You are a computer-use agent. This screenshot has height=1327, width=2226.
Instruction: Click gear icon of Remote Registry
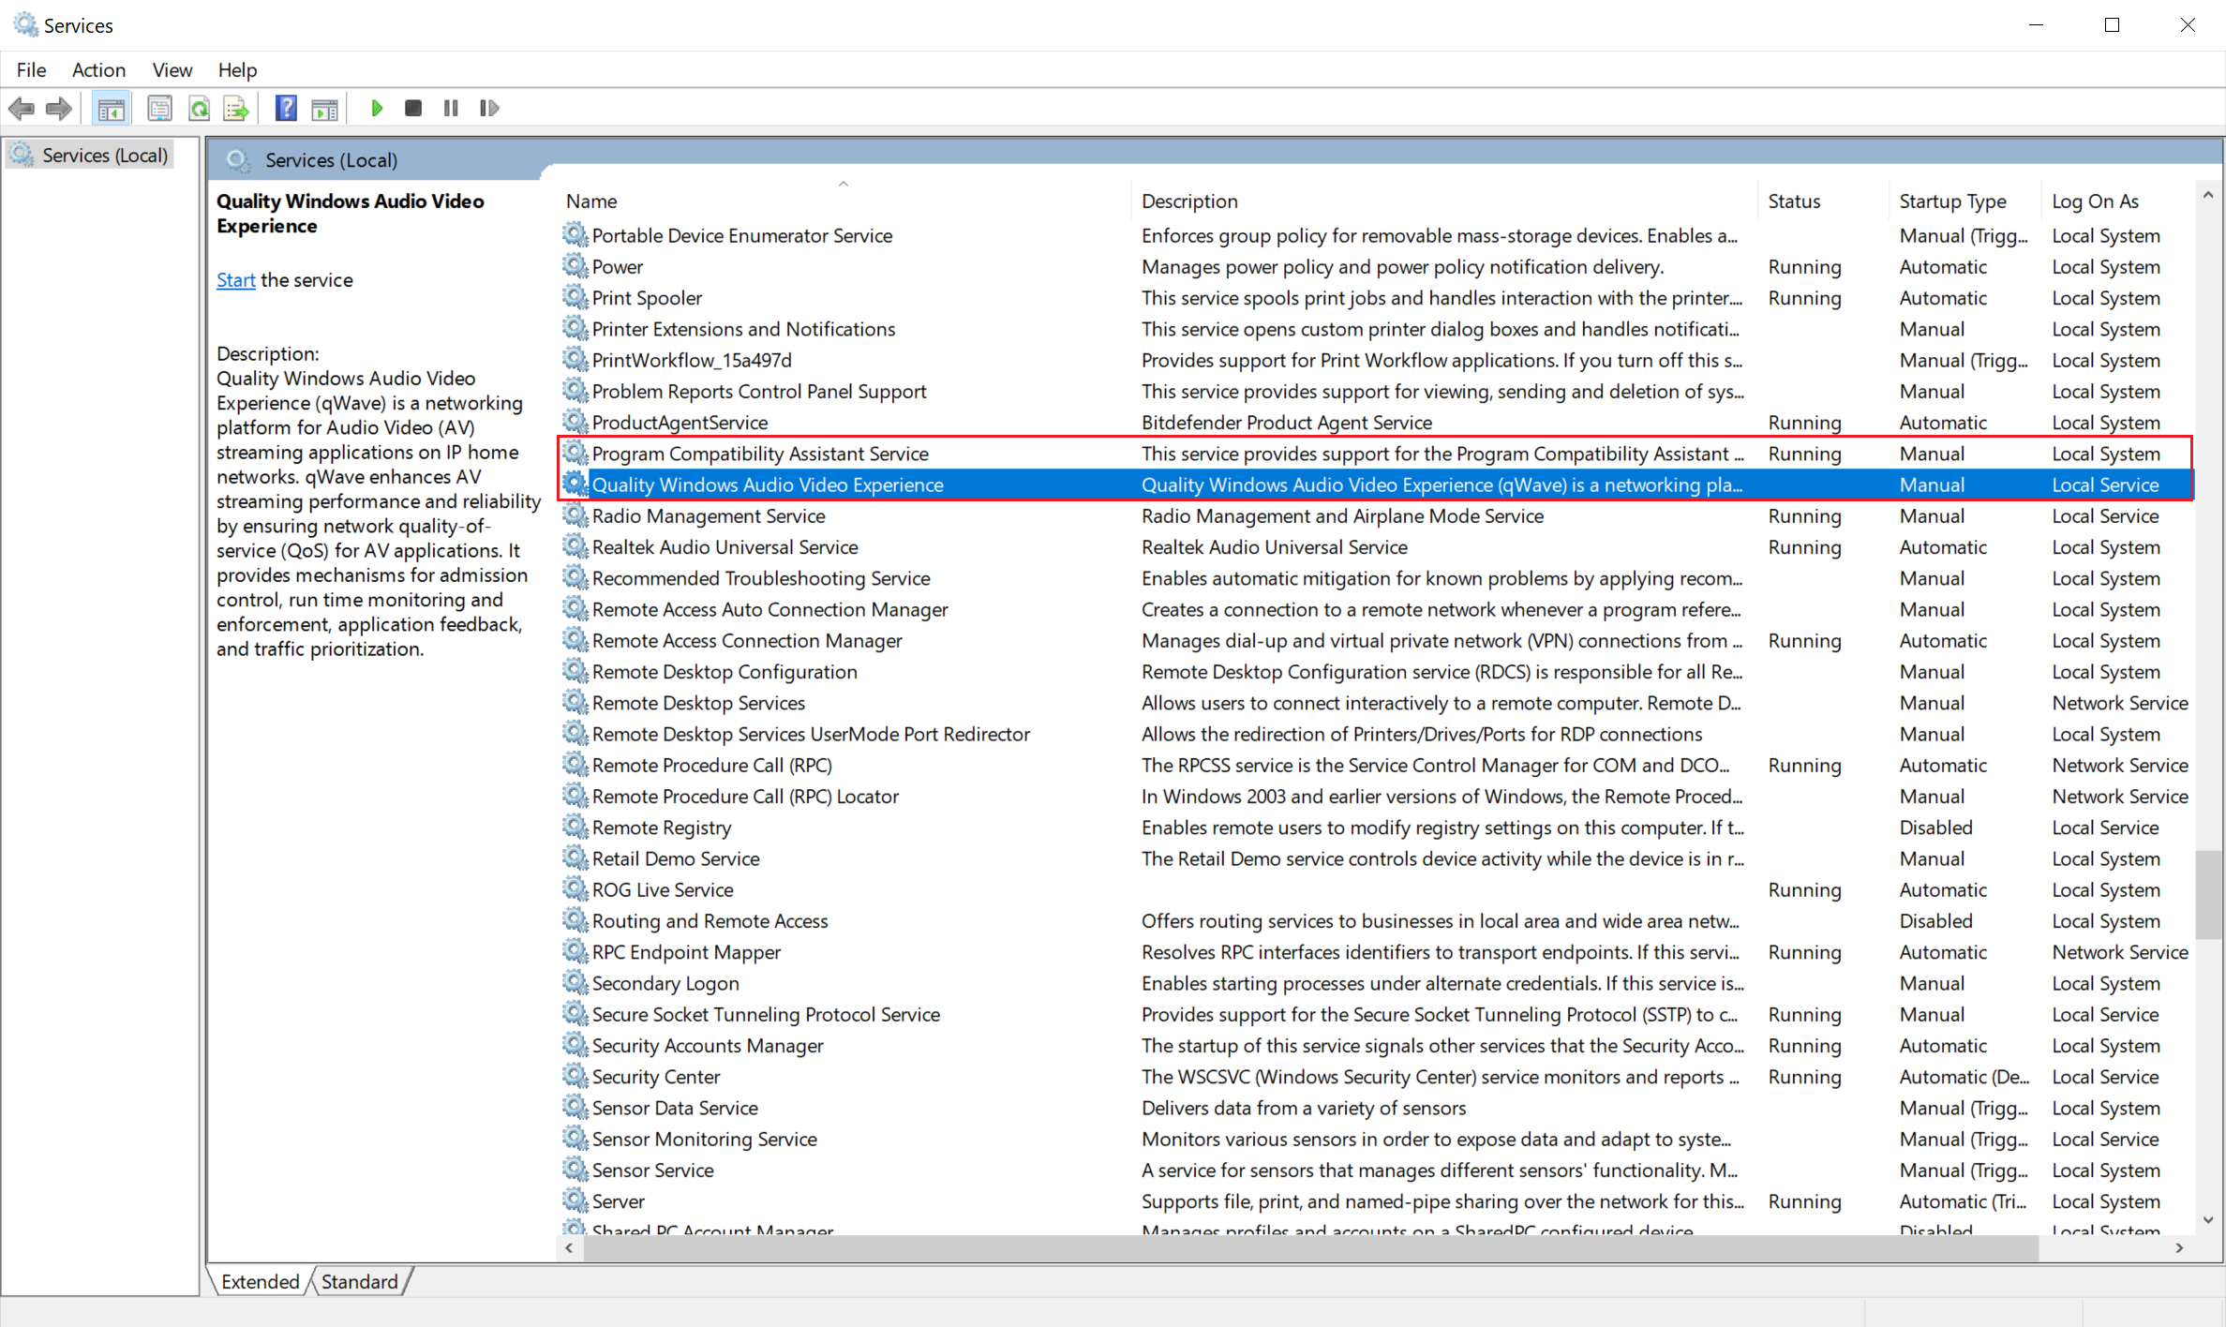[x=575, y=828]
